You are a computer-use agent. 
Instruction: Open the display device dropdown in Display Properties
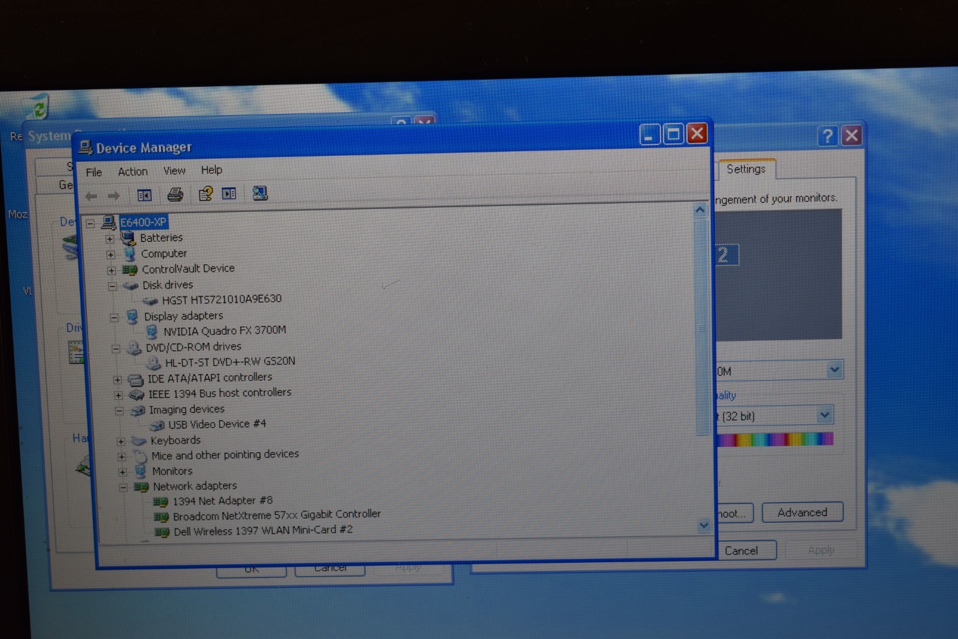(x=834, y=370)
